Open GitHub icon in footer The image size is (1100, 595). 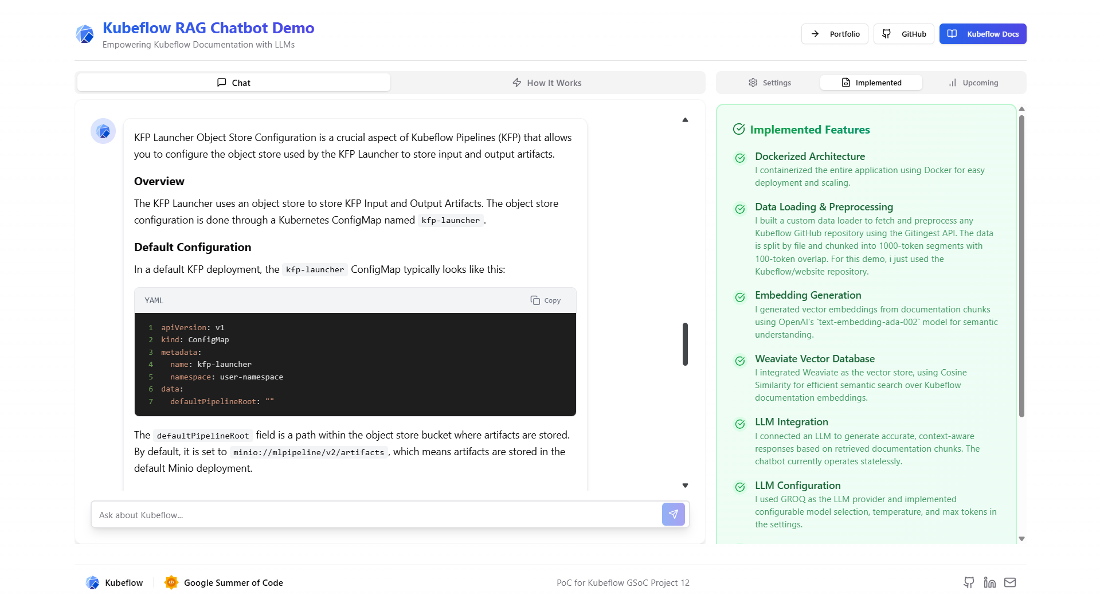[969, 582]
